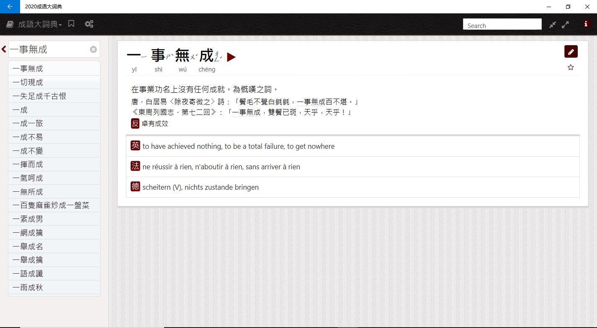The height and width of the screenshot is (328, 597).
Task: Open the info icon at top right
Action: [586, 24]
